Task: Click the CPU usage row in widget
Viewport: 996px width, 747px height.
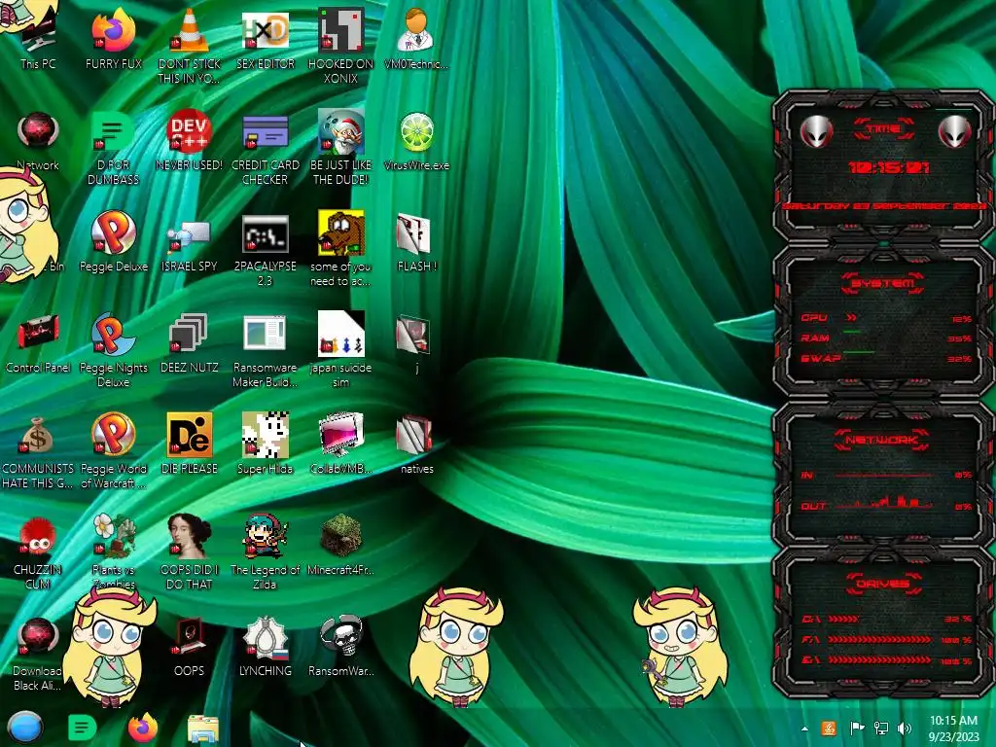Action: (x=885, y=318)
